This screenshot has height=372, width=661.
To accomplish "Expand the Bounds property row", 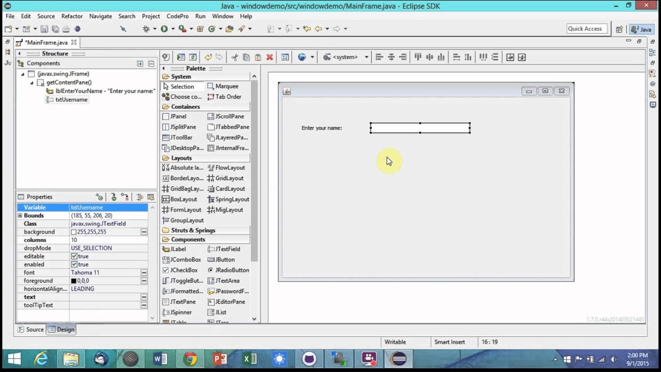I will (x=20, y=215).
